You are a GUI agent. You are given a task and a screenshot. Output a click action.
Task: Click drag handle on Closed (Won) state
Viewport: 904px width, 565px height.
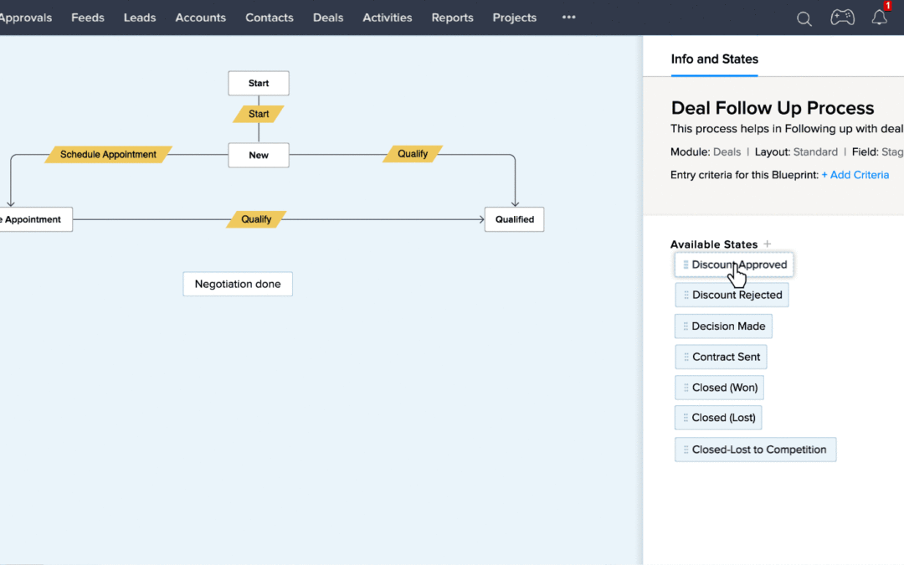pos(686,388)
